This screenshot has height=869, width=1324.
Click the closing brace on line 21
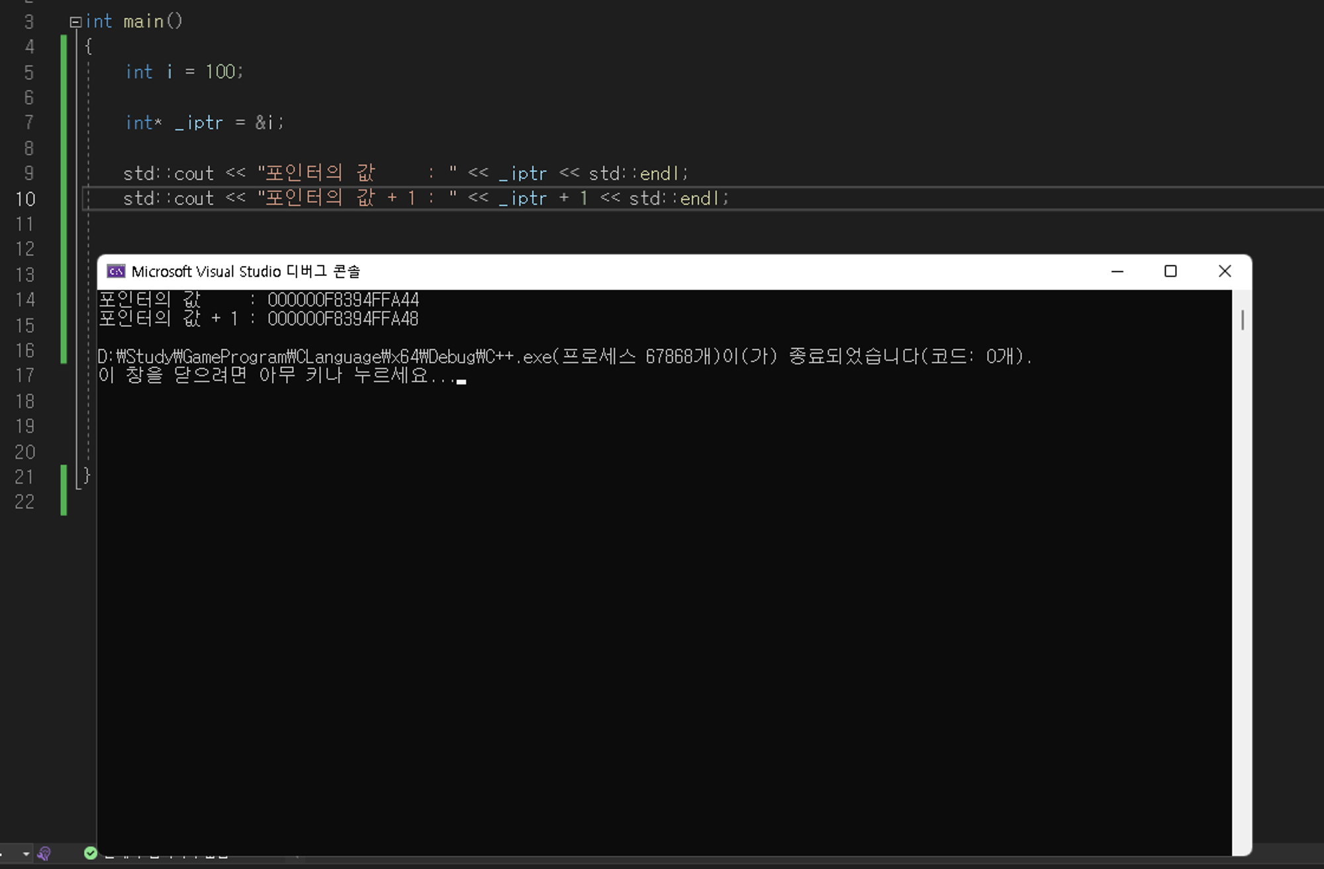(86, 475)
